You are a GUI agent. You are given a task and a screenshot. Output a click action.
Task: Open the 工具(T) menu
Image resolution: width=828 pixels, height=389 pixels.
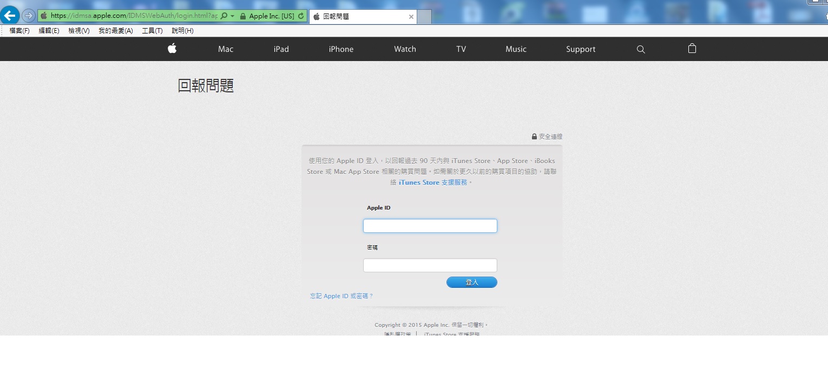pos(152,31)
